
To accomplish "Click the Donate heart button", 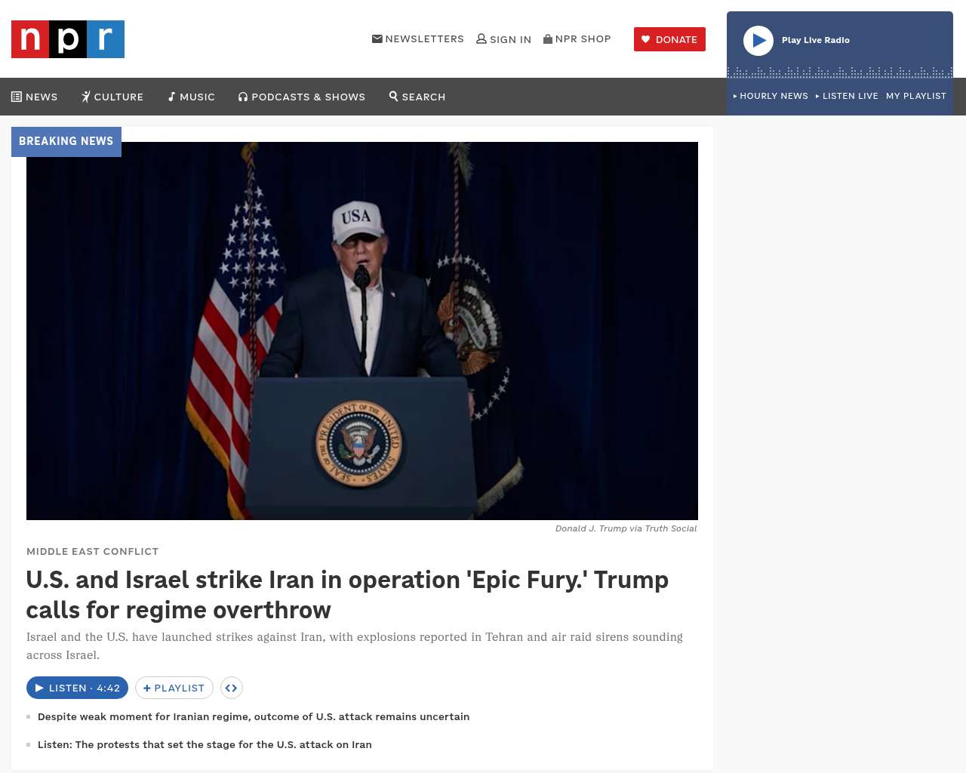I will click(669, 39).
